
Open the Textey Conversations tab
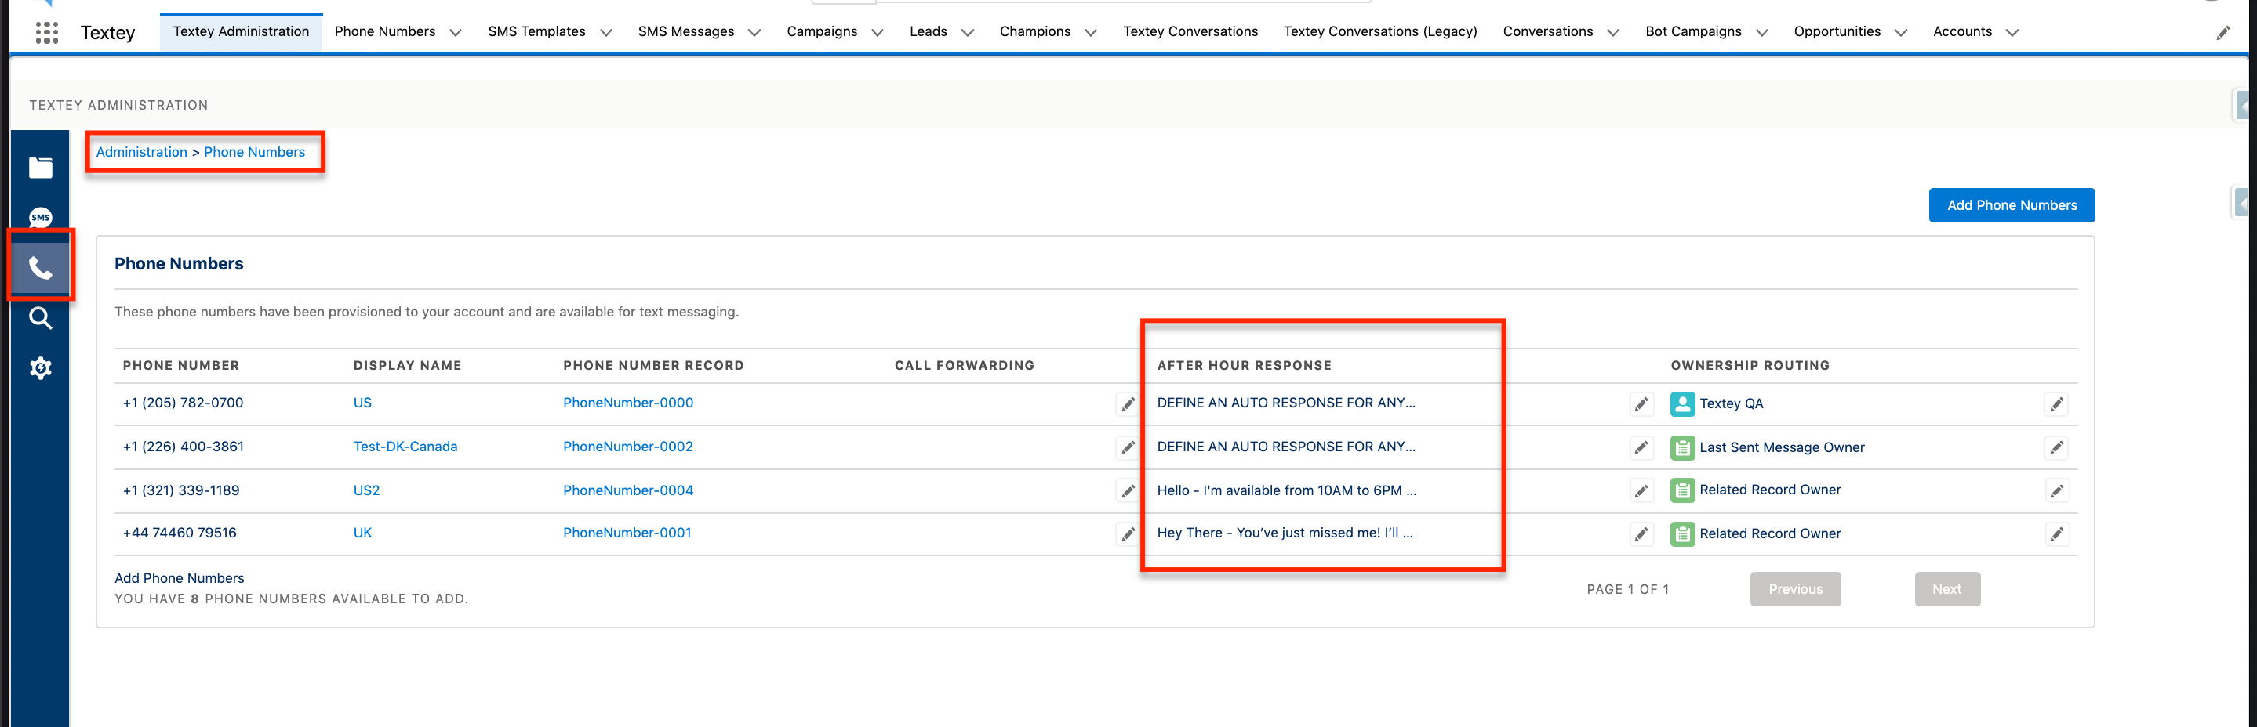(x=1190, y=31)
